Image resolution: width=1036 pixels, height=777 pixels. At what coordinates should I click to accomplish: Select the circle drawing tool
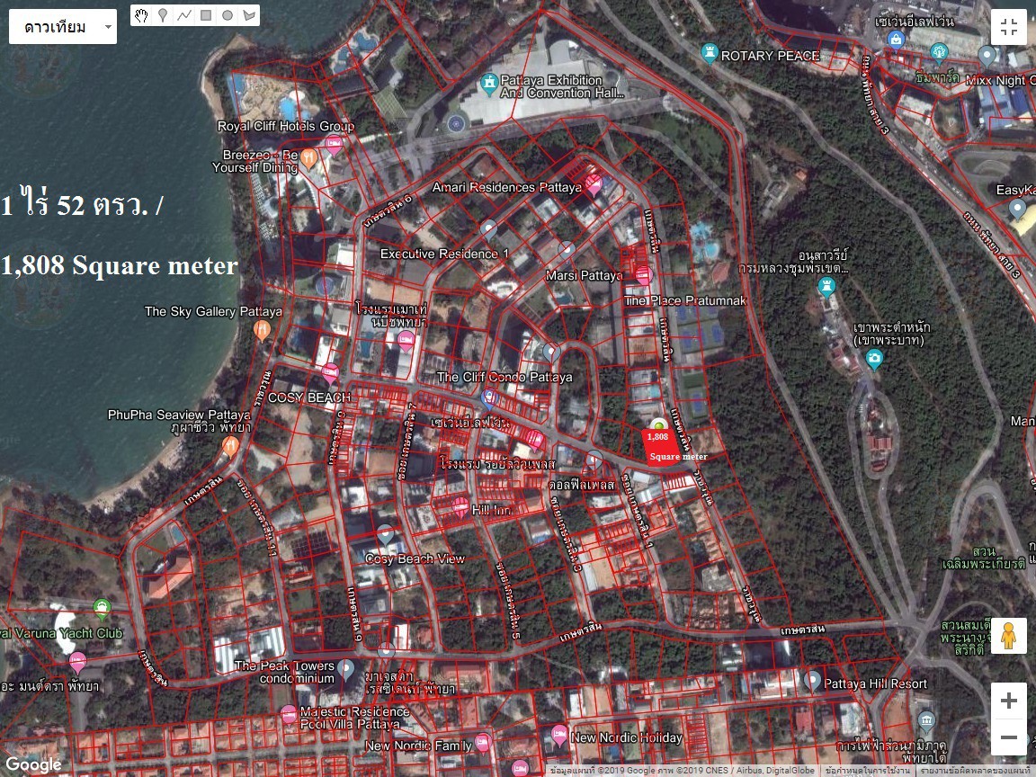coord(228,15)
